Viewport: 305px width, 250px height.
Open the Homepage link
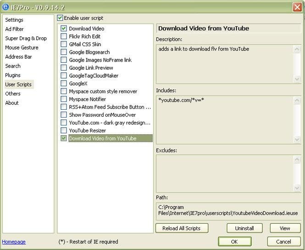14,242
